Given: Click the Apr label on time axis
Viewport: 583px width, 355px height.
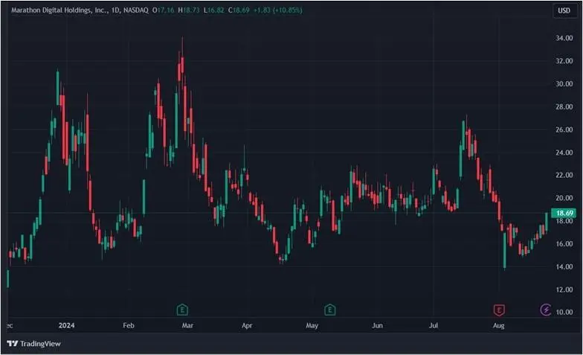Looking at the screenshot, I should [x=245, y=325].
